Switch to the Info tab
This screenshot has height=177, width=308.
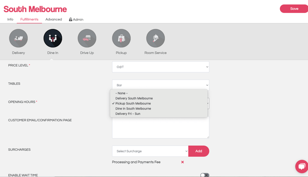click(10, 19)
